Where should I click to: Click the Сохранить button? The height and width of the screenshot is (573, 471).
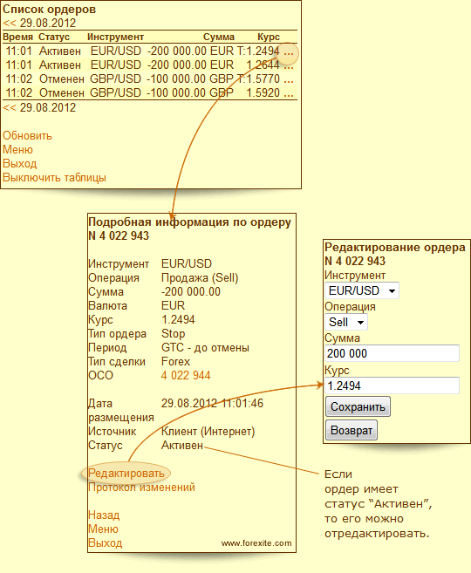coord(358,406)
